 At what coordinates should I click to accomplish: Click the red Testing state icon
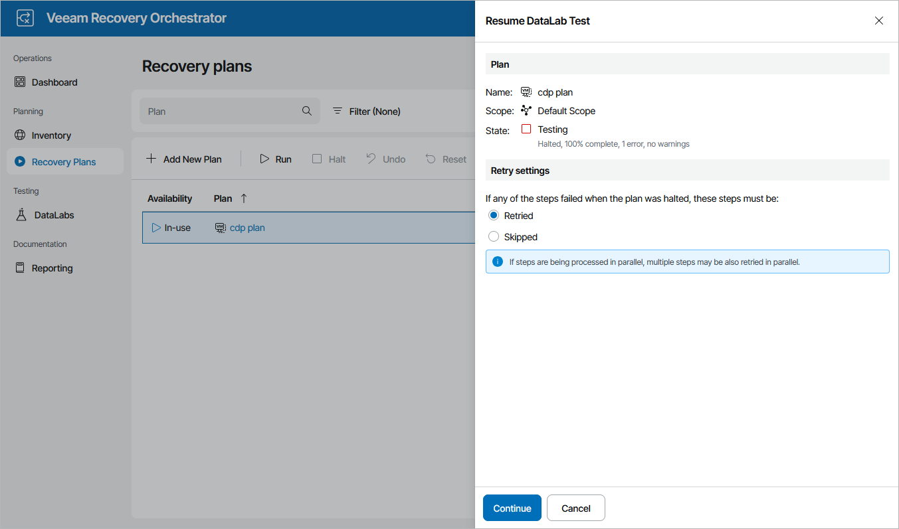click(x=526, y=129)
